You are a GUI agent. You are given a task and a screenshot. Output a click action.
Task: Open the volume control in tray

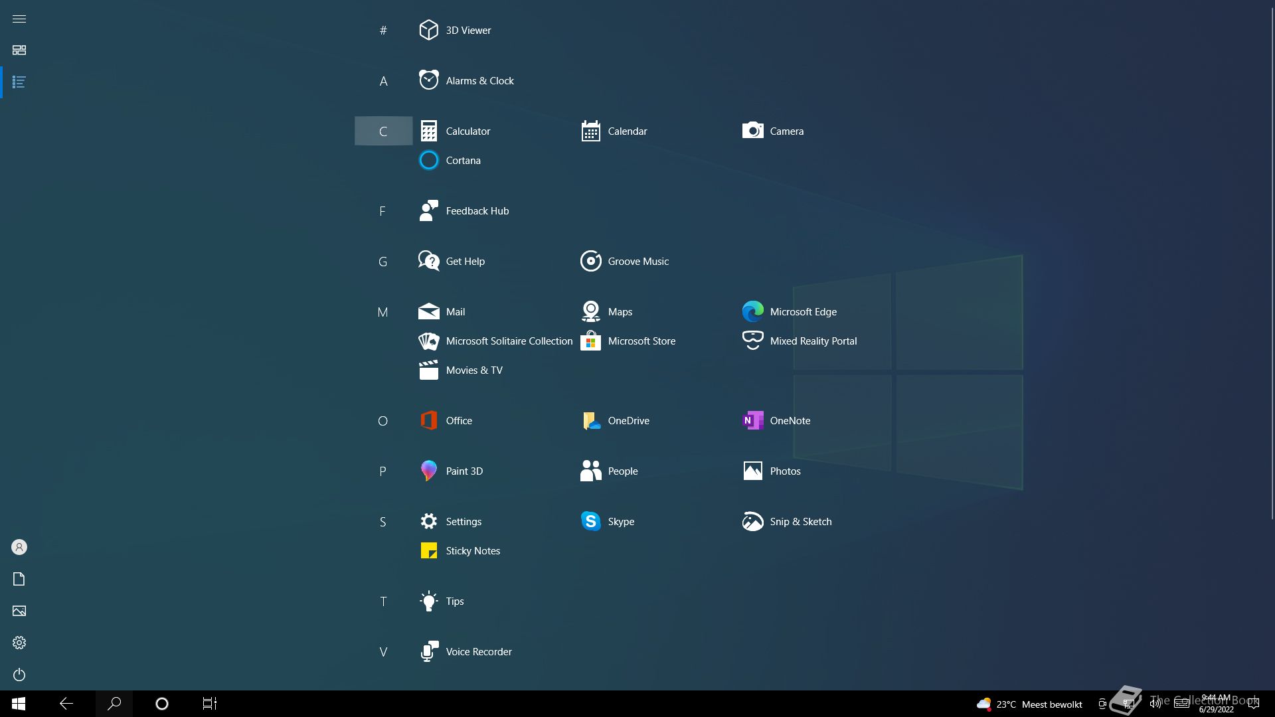click(x=1155, y=704)
